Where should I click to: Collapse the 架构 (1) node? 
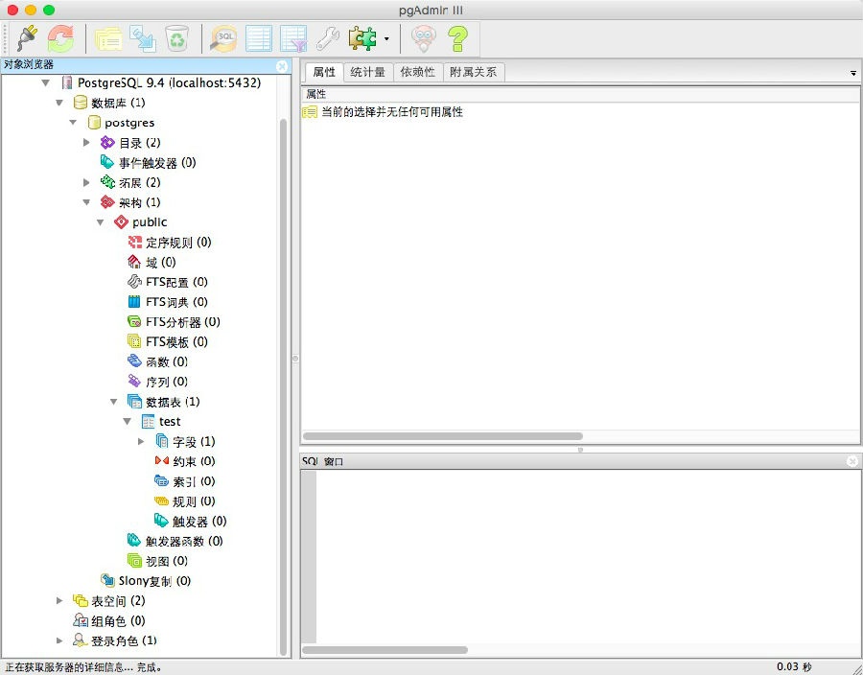pos(86,202)
